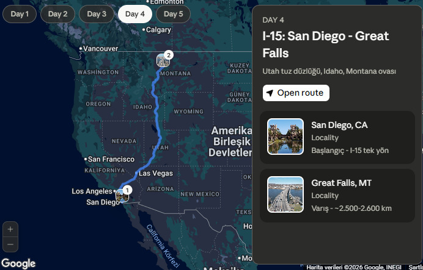This screenshot has width=423, height=270.
Task: Open the Great Falls bridge thumbnail
Action: (x=285, y=194)
